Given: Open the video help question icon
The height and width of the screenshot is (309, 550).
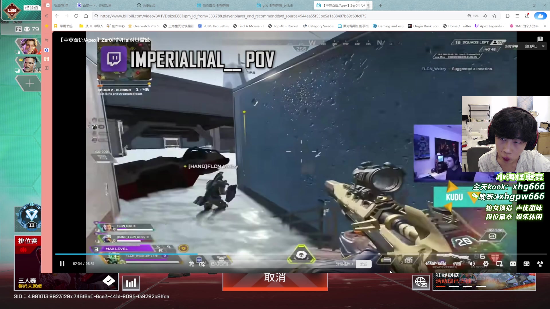Looking at the screenshot, I should tap(540, 39).
